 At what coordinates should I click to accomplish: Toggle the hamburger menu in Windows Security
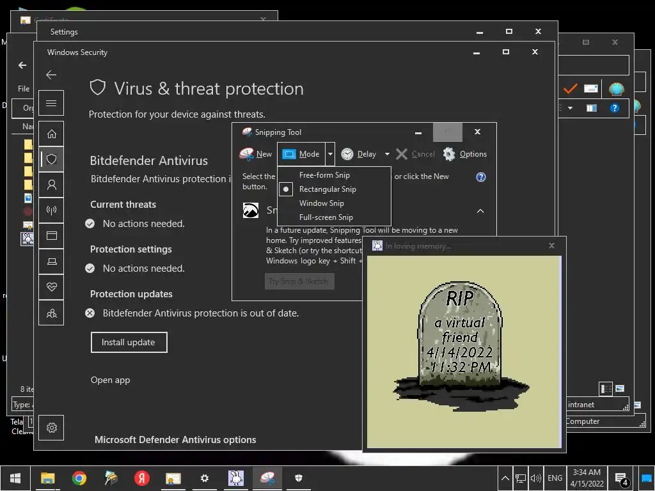click(51, 103)
